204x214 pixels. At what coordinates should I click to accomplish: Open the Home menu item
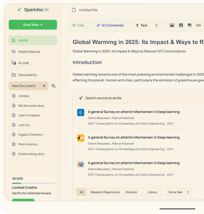33,40
